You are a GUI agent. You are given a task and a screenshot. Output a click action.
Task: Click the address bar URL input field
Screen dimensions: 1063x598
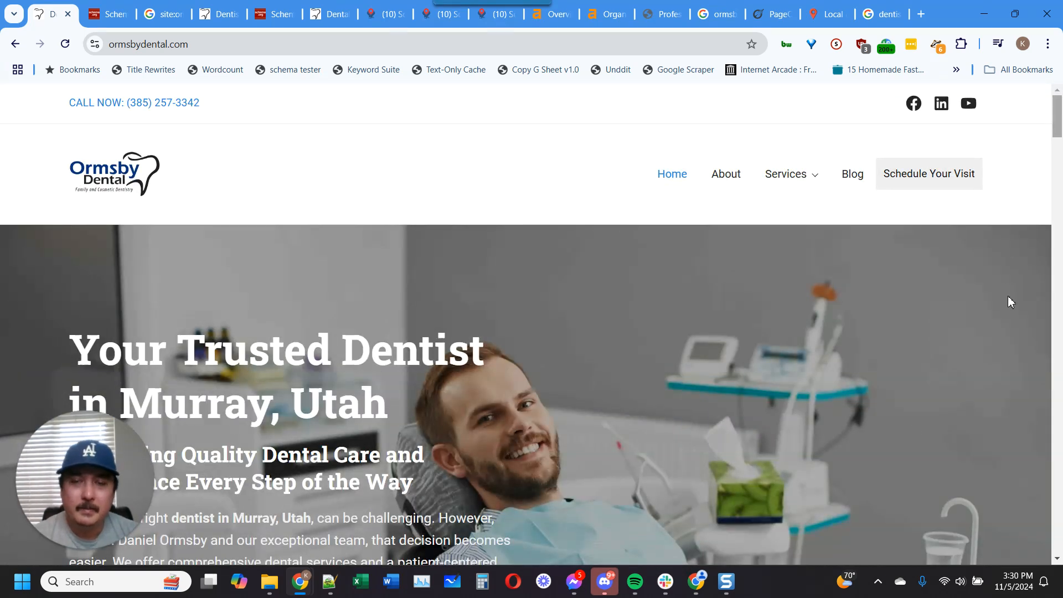[423, 44]
